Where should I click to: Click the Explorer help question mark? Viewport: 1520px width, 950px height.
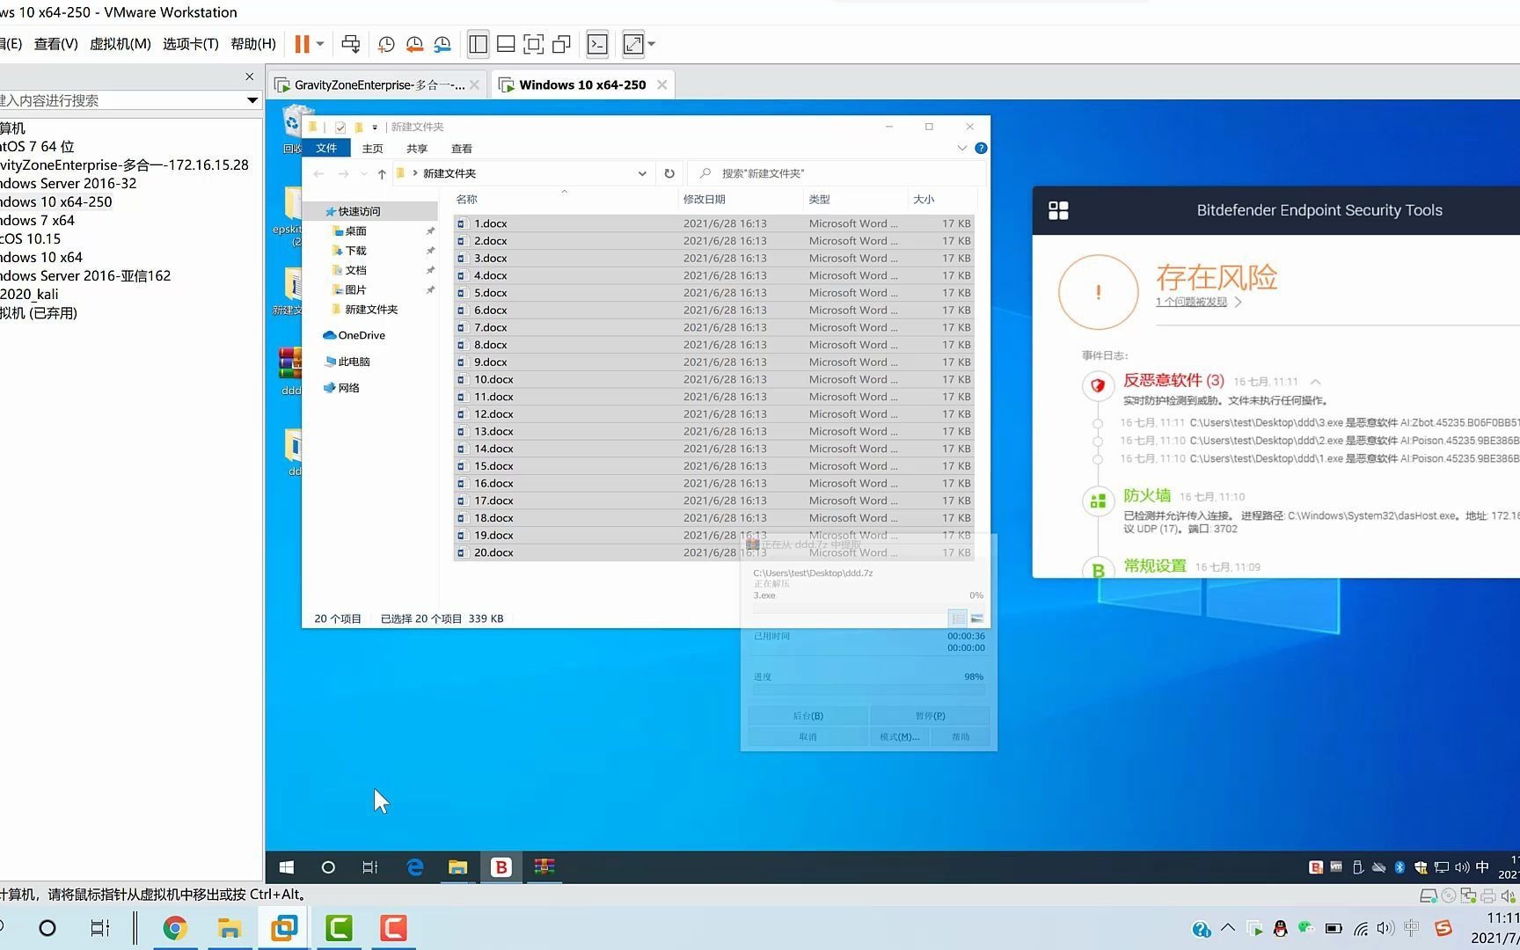pos(981,148)
